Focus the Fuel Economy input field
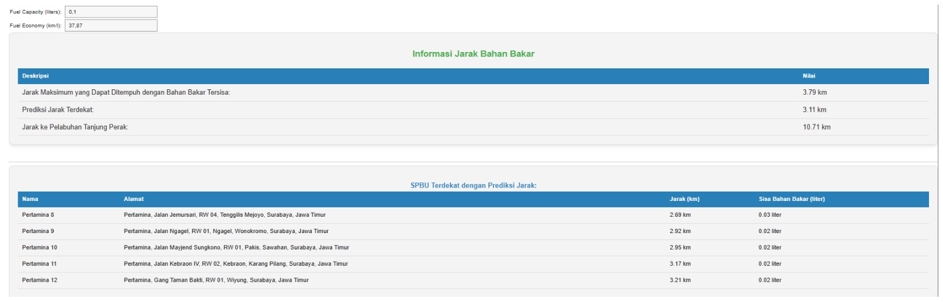The image size is (943, 302). 111,26
